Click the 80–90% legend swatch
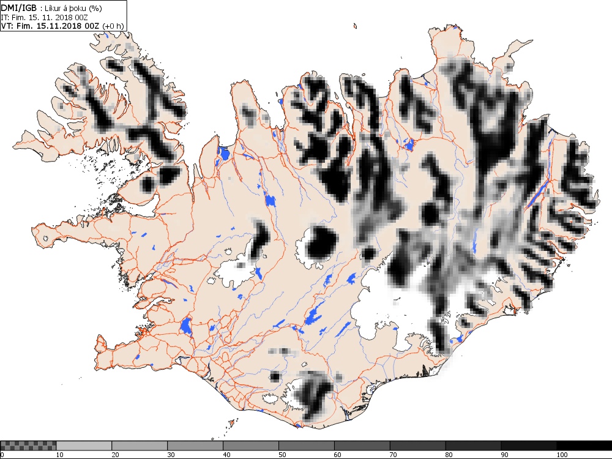Viewport: 612px width, 459px height. [x=474, y=446]
